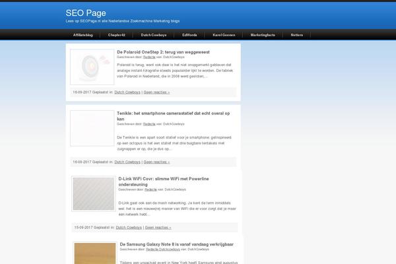Open the Samsung Galaxy Note 8 article title
The height and width of the screenshot is (264, 396).
[x=176, y=244]
